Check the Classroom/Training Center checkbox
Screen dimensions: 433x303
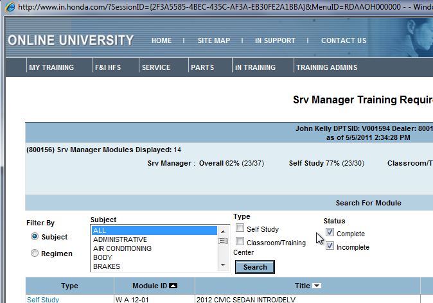pos(240,241)
